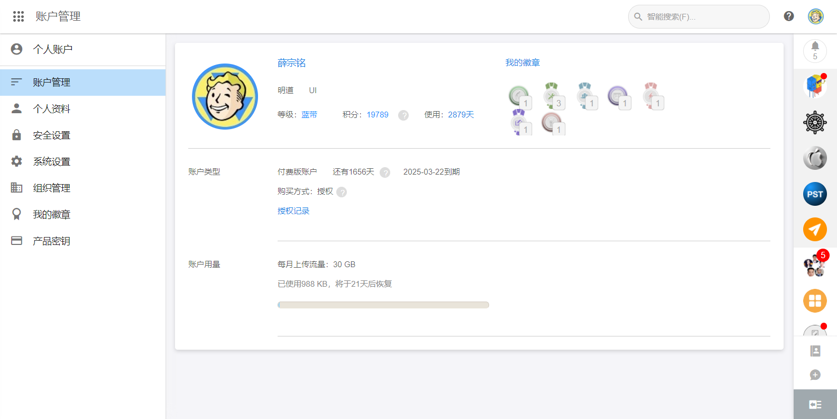The image size is (837, 419).
Task: Open the orange paper plane app
Action: (x=815, y=230)
